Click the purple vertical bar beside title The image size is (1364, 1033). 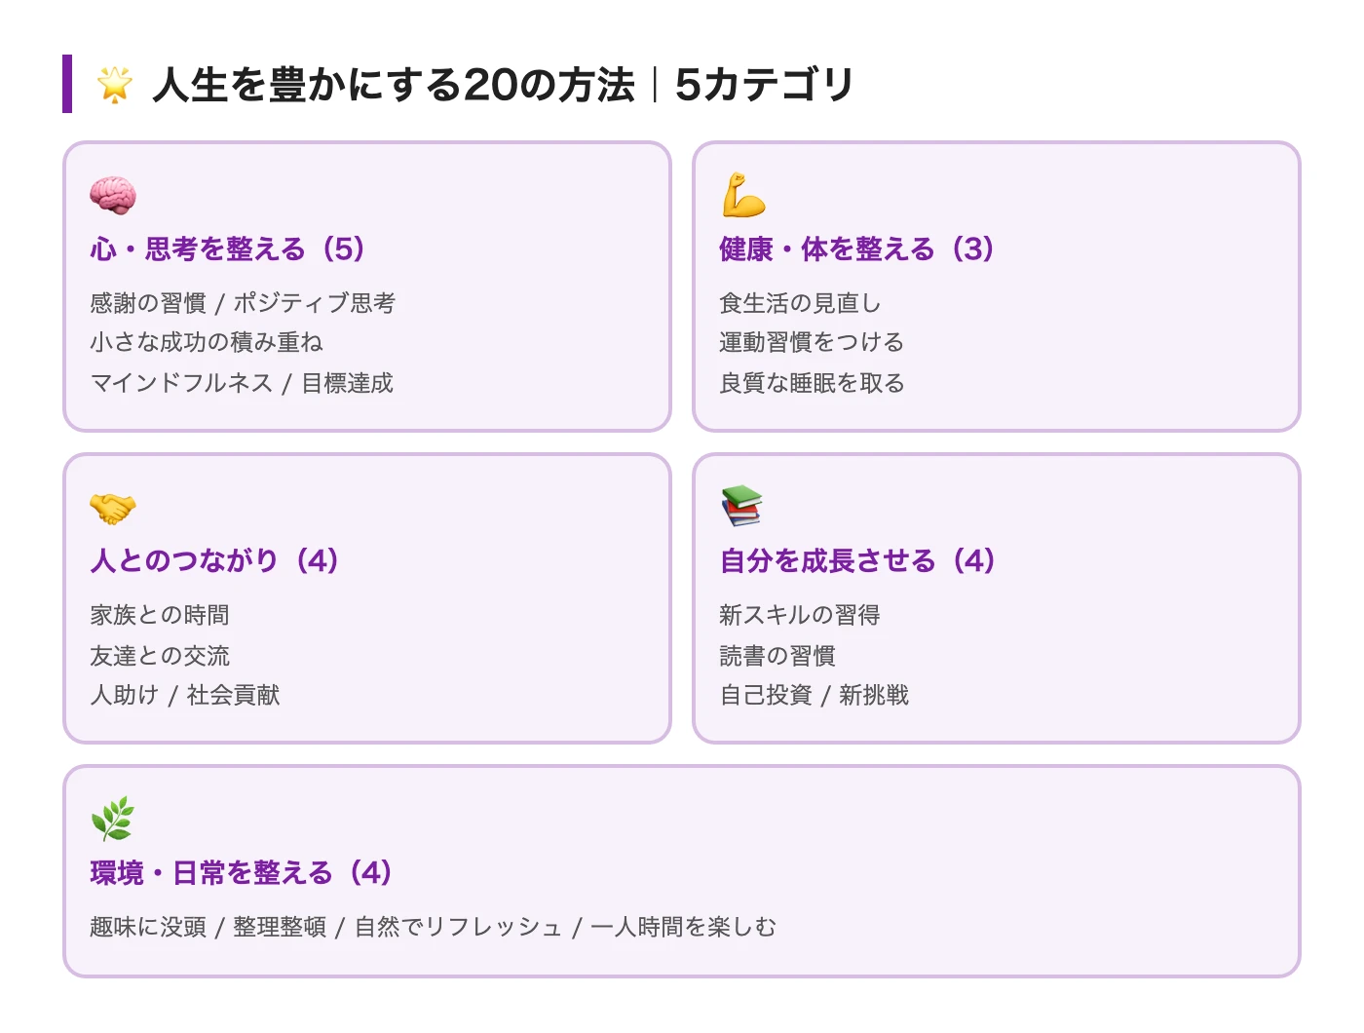point(67,84)
